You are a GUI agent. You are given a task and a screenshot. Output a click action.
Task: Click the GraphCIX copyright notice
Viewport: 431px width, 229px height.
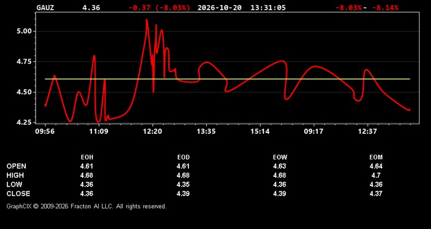point(86,206)
